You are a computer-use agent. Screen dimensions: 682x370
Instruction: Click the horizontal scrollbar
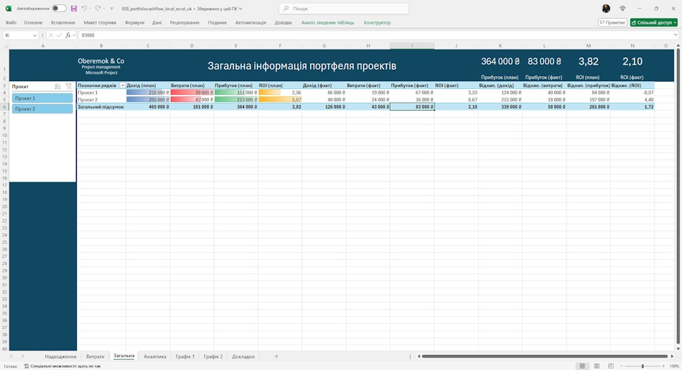(545, 356)
